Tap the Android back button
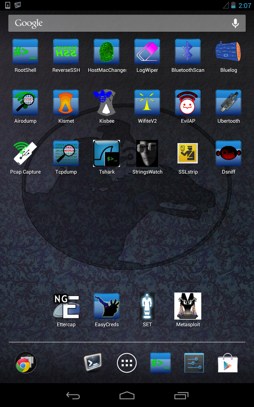Screen dimensions: 254x407 73,395
